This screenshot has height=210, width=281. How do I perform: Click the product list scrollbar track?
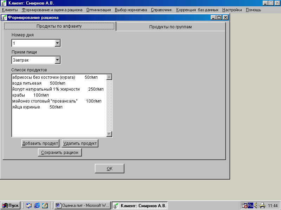tap(109, 105)
